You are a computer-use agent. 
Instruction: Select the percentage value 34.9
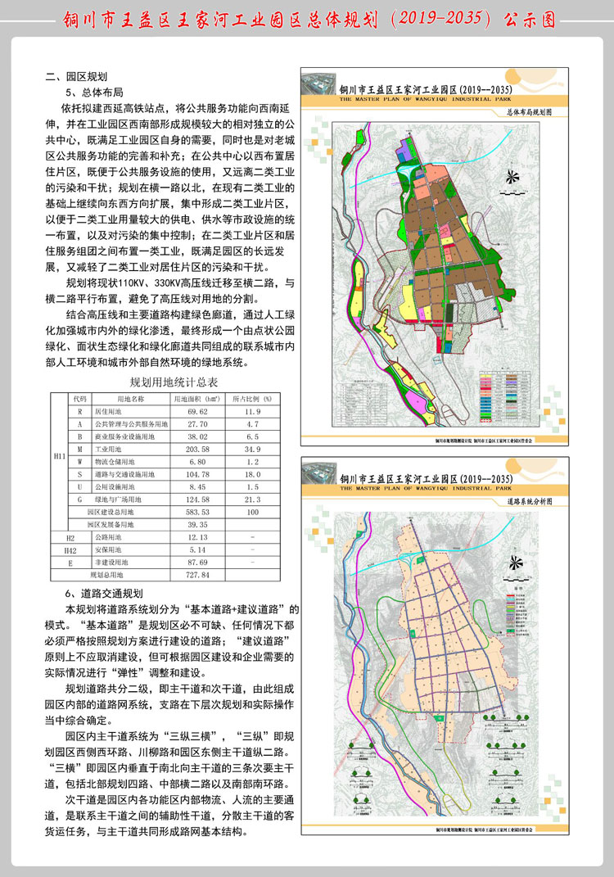tap(252, 450)
